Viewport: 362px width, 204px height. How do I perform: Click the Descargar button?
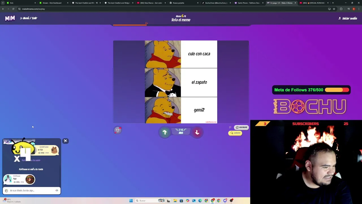click(x=242, y=127)
